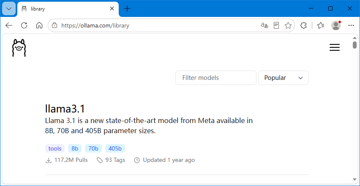This screenshot has width=360, height=186.
Task: Click the Filter models search field
Action: pyautogui.click(x=216, y=78)
